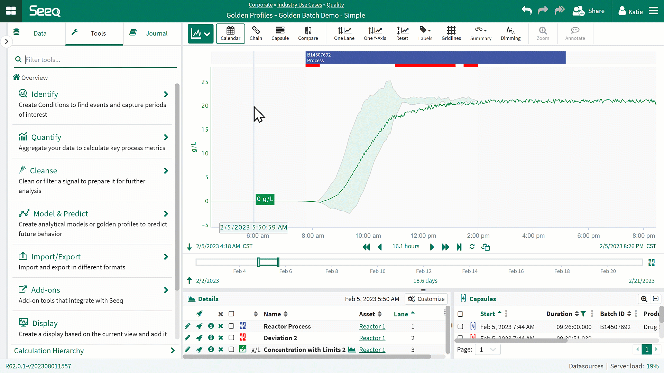Viewport: 664px width, 373px height.
Task: Open the hamburger menu at top right
Action: coord(653,11)
